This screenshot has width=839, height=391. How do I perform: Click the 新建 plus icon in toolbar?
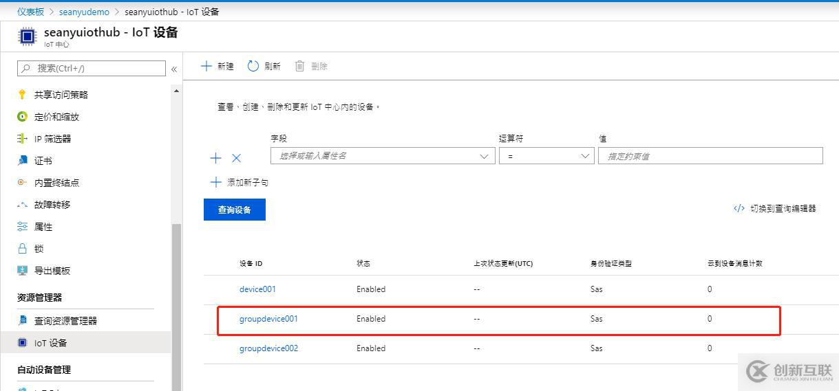[206, 66]
